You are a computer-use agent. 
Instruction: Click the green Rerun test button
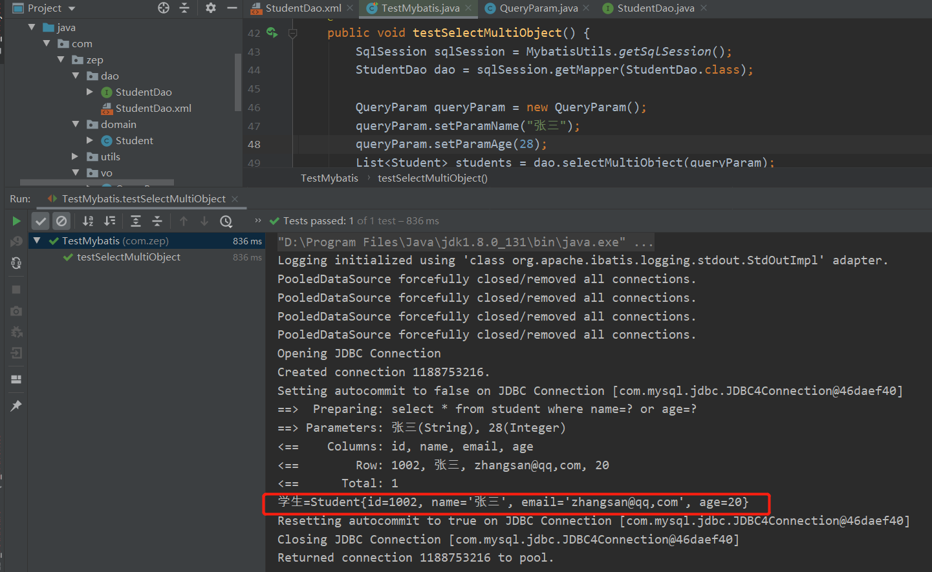coord(16,221)
